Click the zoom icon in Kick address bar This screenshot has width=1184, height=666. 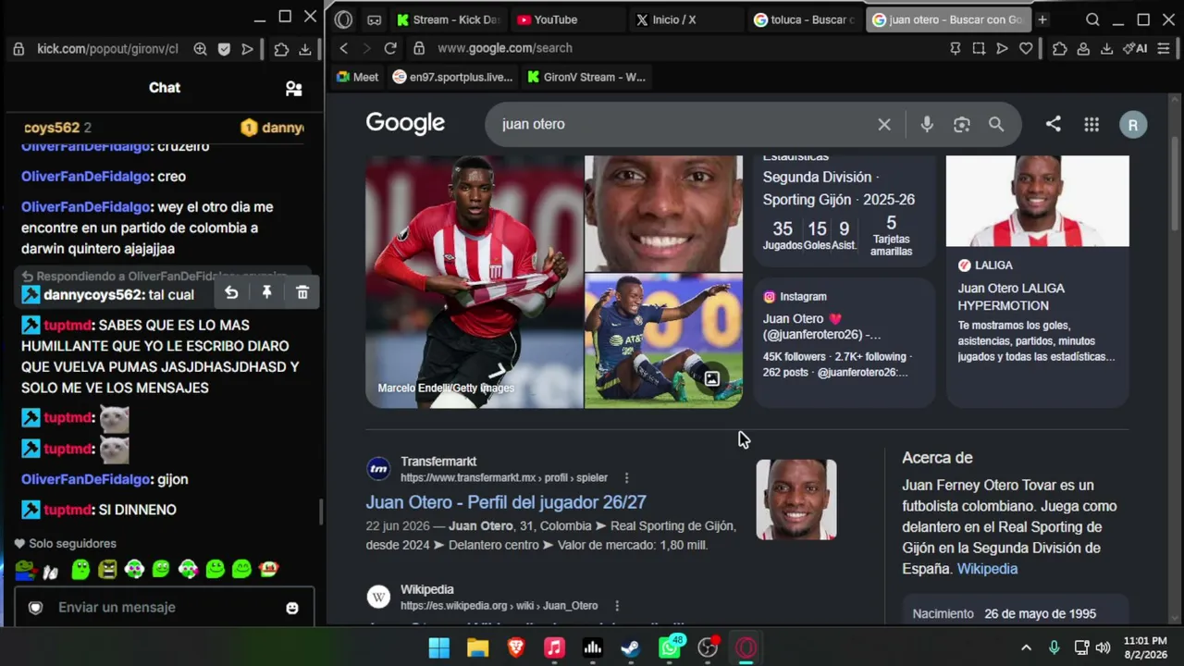pos(200,49)
